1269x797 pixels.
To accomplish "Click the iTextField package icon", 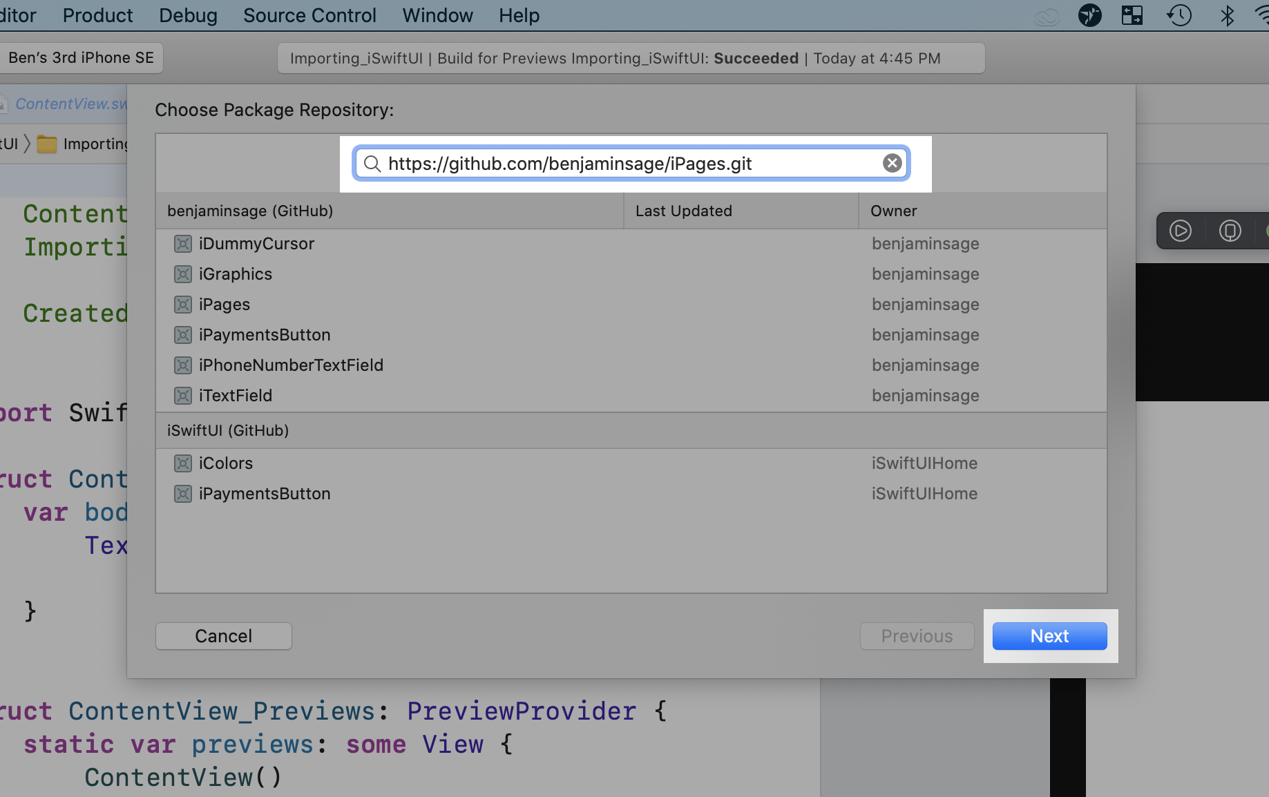I will [182, 396].
